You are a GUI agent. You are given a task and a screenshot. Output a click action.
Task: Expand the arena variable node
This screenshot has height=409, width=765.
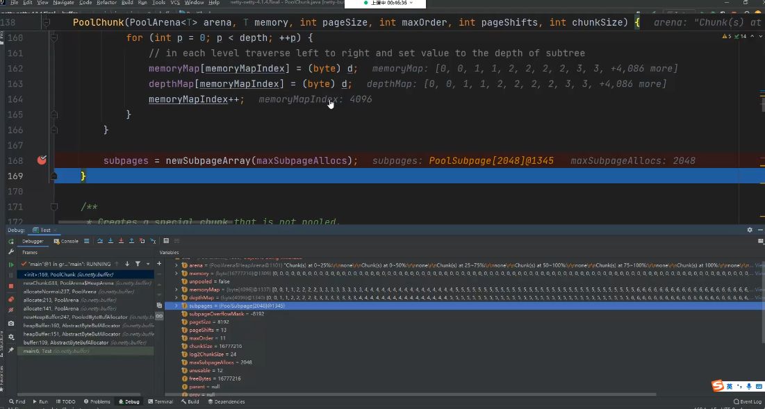176,265
